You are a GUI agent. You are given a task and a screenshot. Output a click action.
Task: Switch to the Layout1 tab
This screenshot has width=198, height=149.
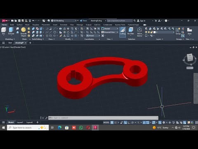point(20,123)
